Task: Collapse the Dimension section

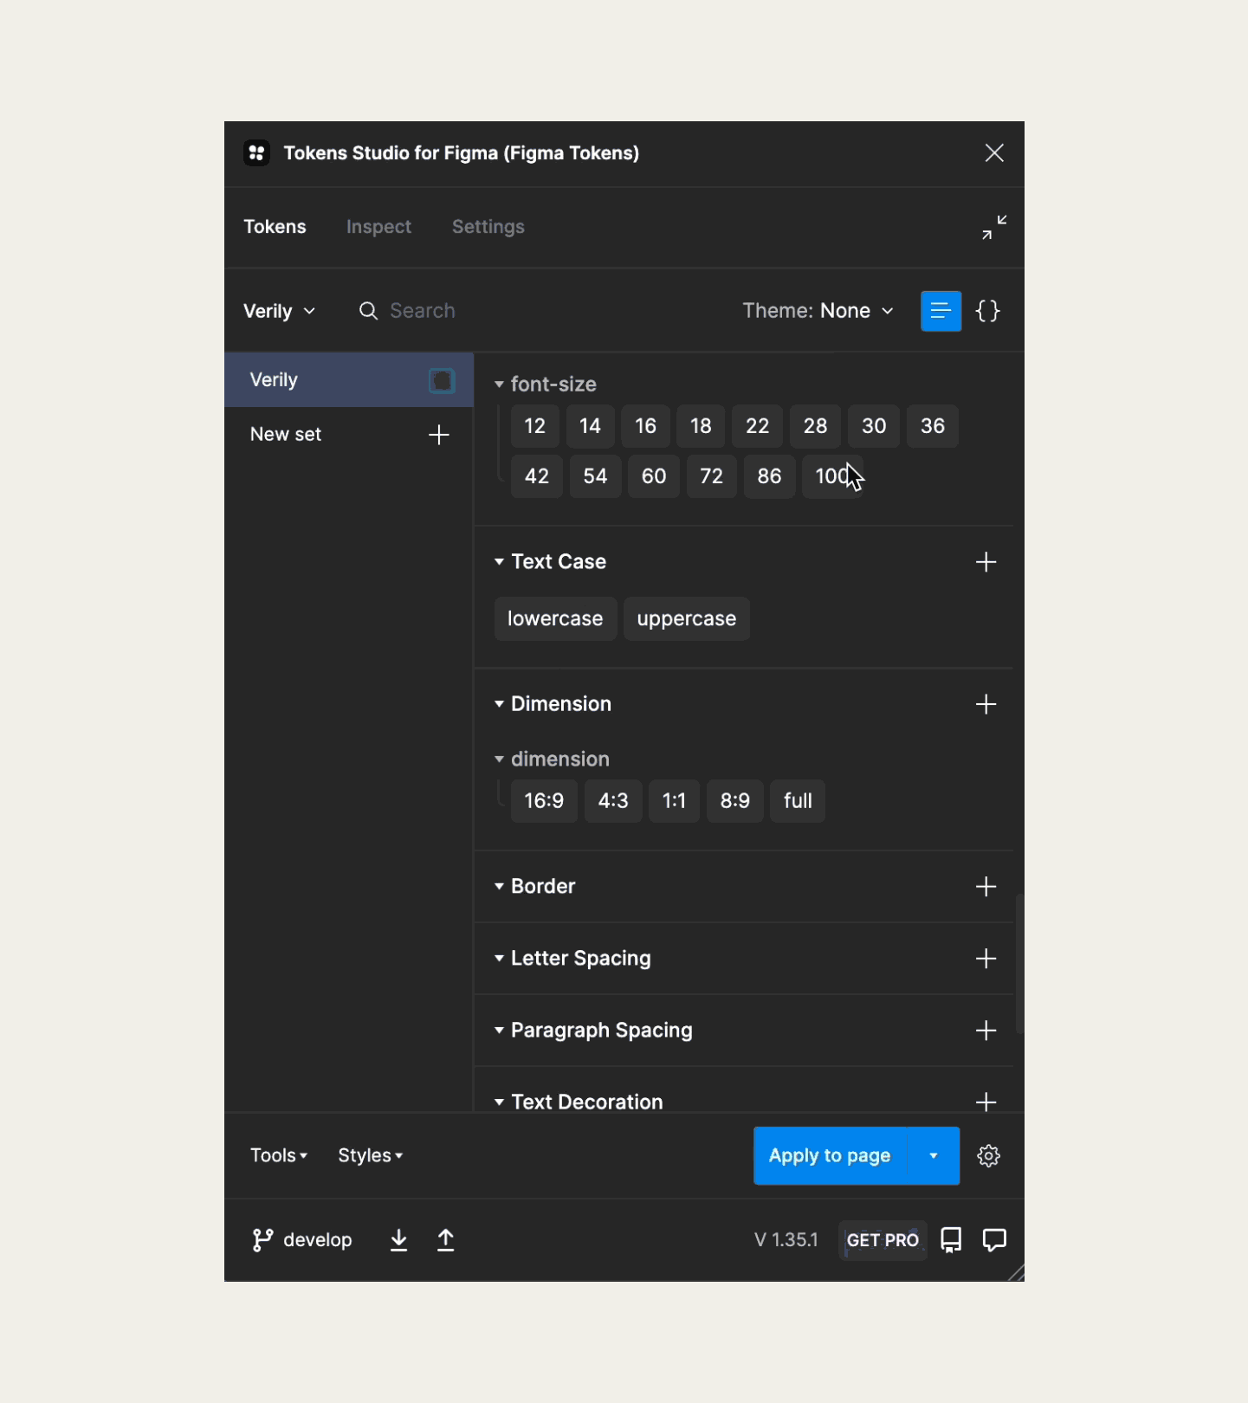Action: pyautogui.click(x=499, y=704)
